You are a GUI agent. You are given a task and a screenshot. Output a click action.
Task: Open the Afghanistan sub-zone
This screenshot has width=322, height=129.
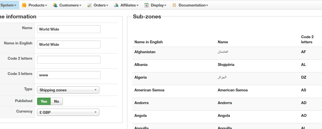click(145, 52)
